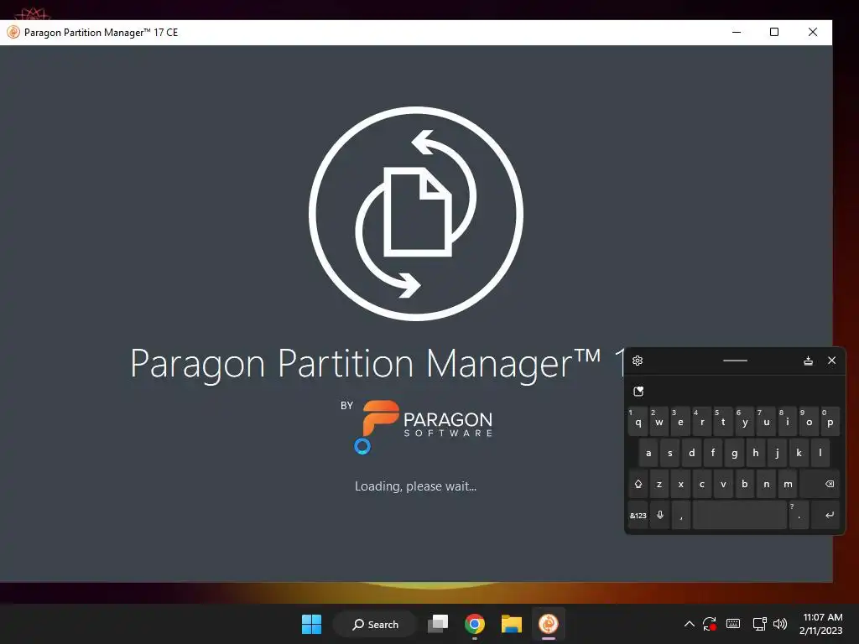Tap the k key on touch keyboard
The height and width of the screenshot is (644, 859).
(x=799, y=453)
